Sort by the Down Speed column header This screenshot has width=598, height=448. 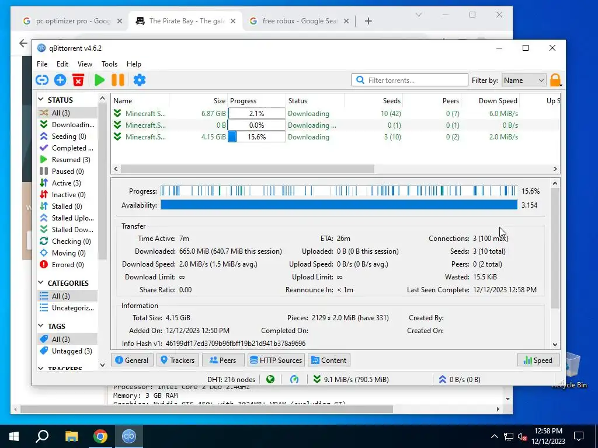491,100
